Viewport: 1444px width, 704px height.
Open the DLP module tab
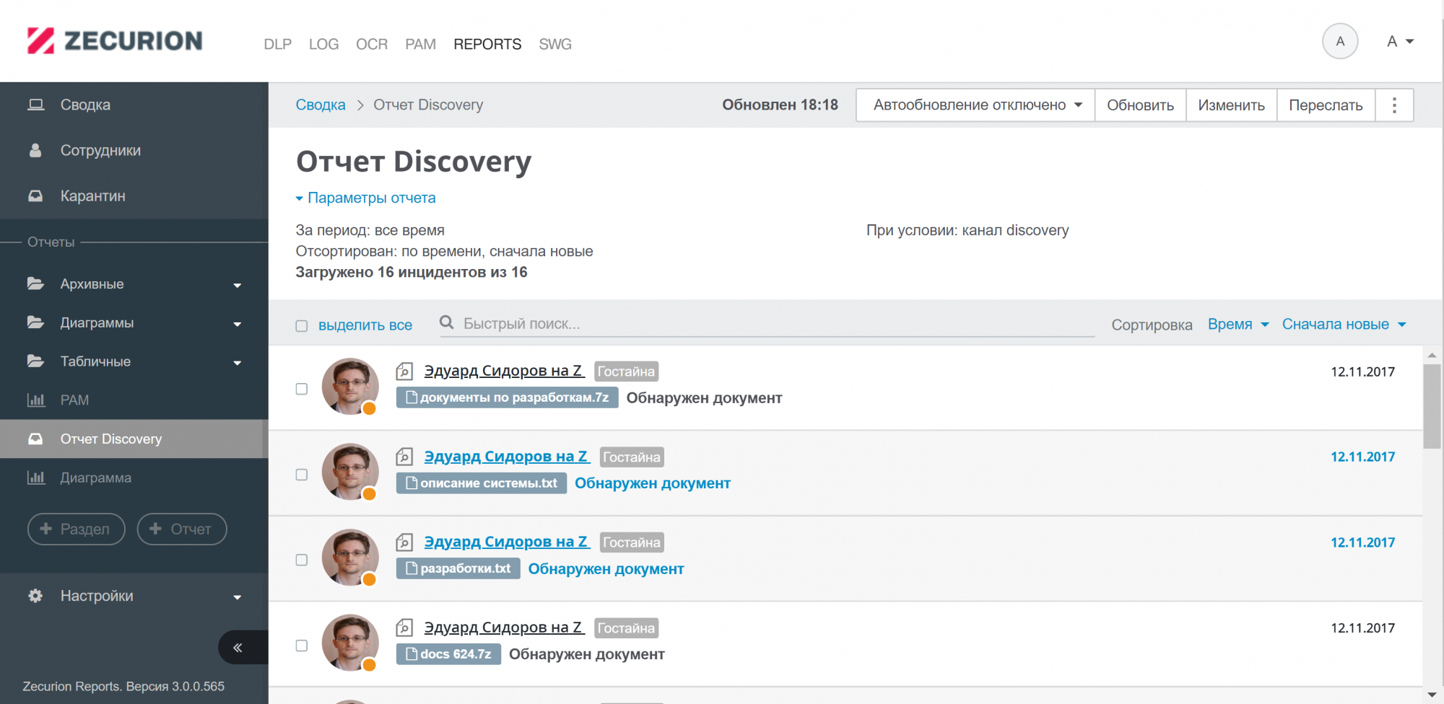click(277, 44)
